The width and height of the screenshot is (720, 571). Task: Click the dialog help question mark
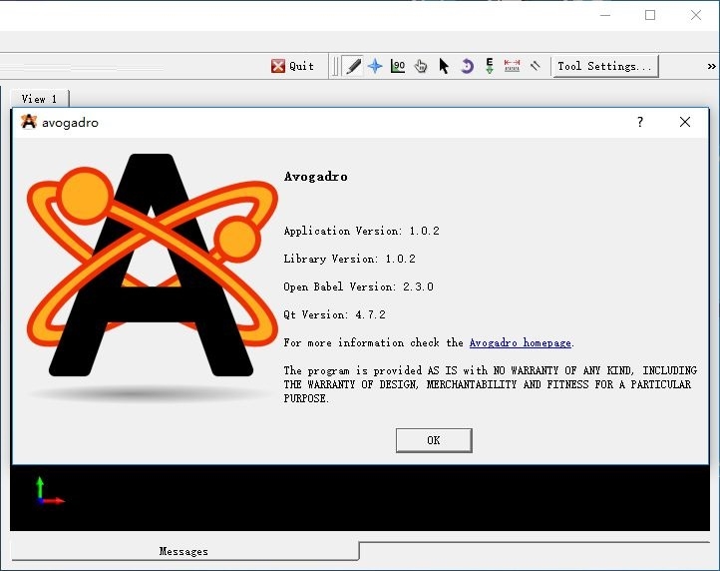point(640,123)
